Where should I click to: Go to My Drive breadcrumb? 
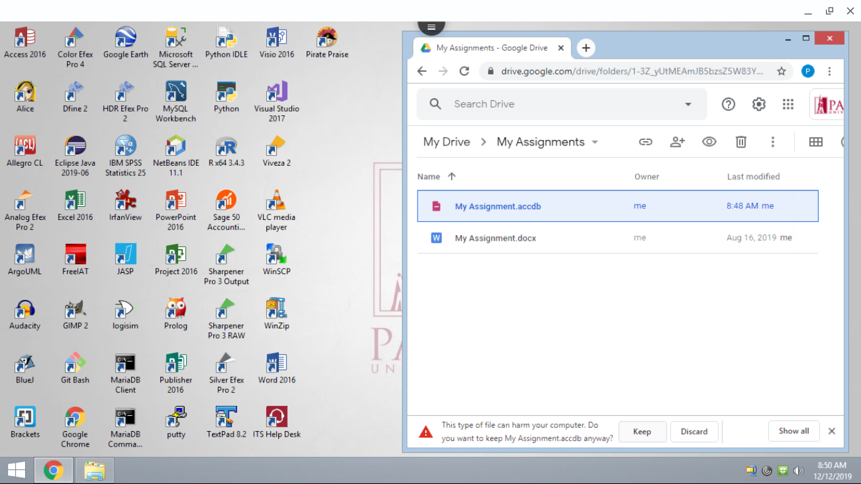(447, 142)
